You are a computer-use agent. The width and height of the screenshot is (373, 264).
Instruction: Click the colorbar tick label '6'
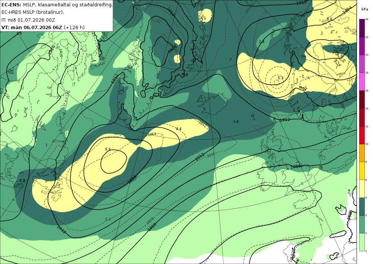tap(366, 180)
